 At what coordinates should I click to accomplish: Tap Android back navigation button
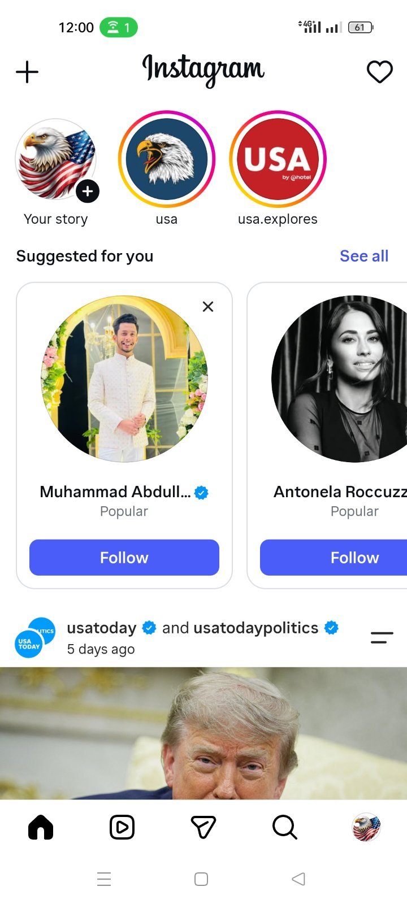point(298,879)
